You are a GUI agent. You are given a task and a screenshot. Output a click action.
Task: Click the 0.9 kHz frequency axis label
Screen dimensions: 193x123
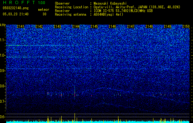3,71
